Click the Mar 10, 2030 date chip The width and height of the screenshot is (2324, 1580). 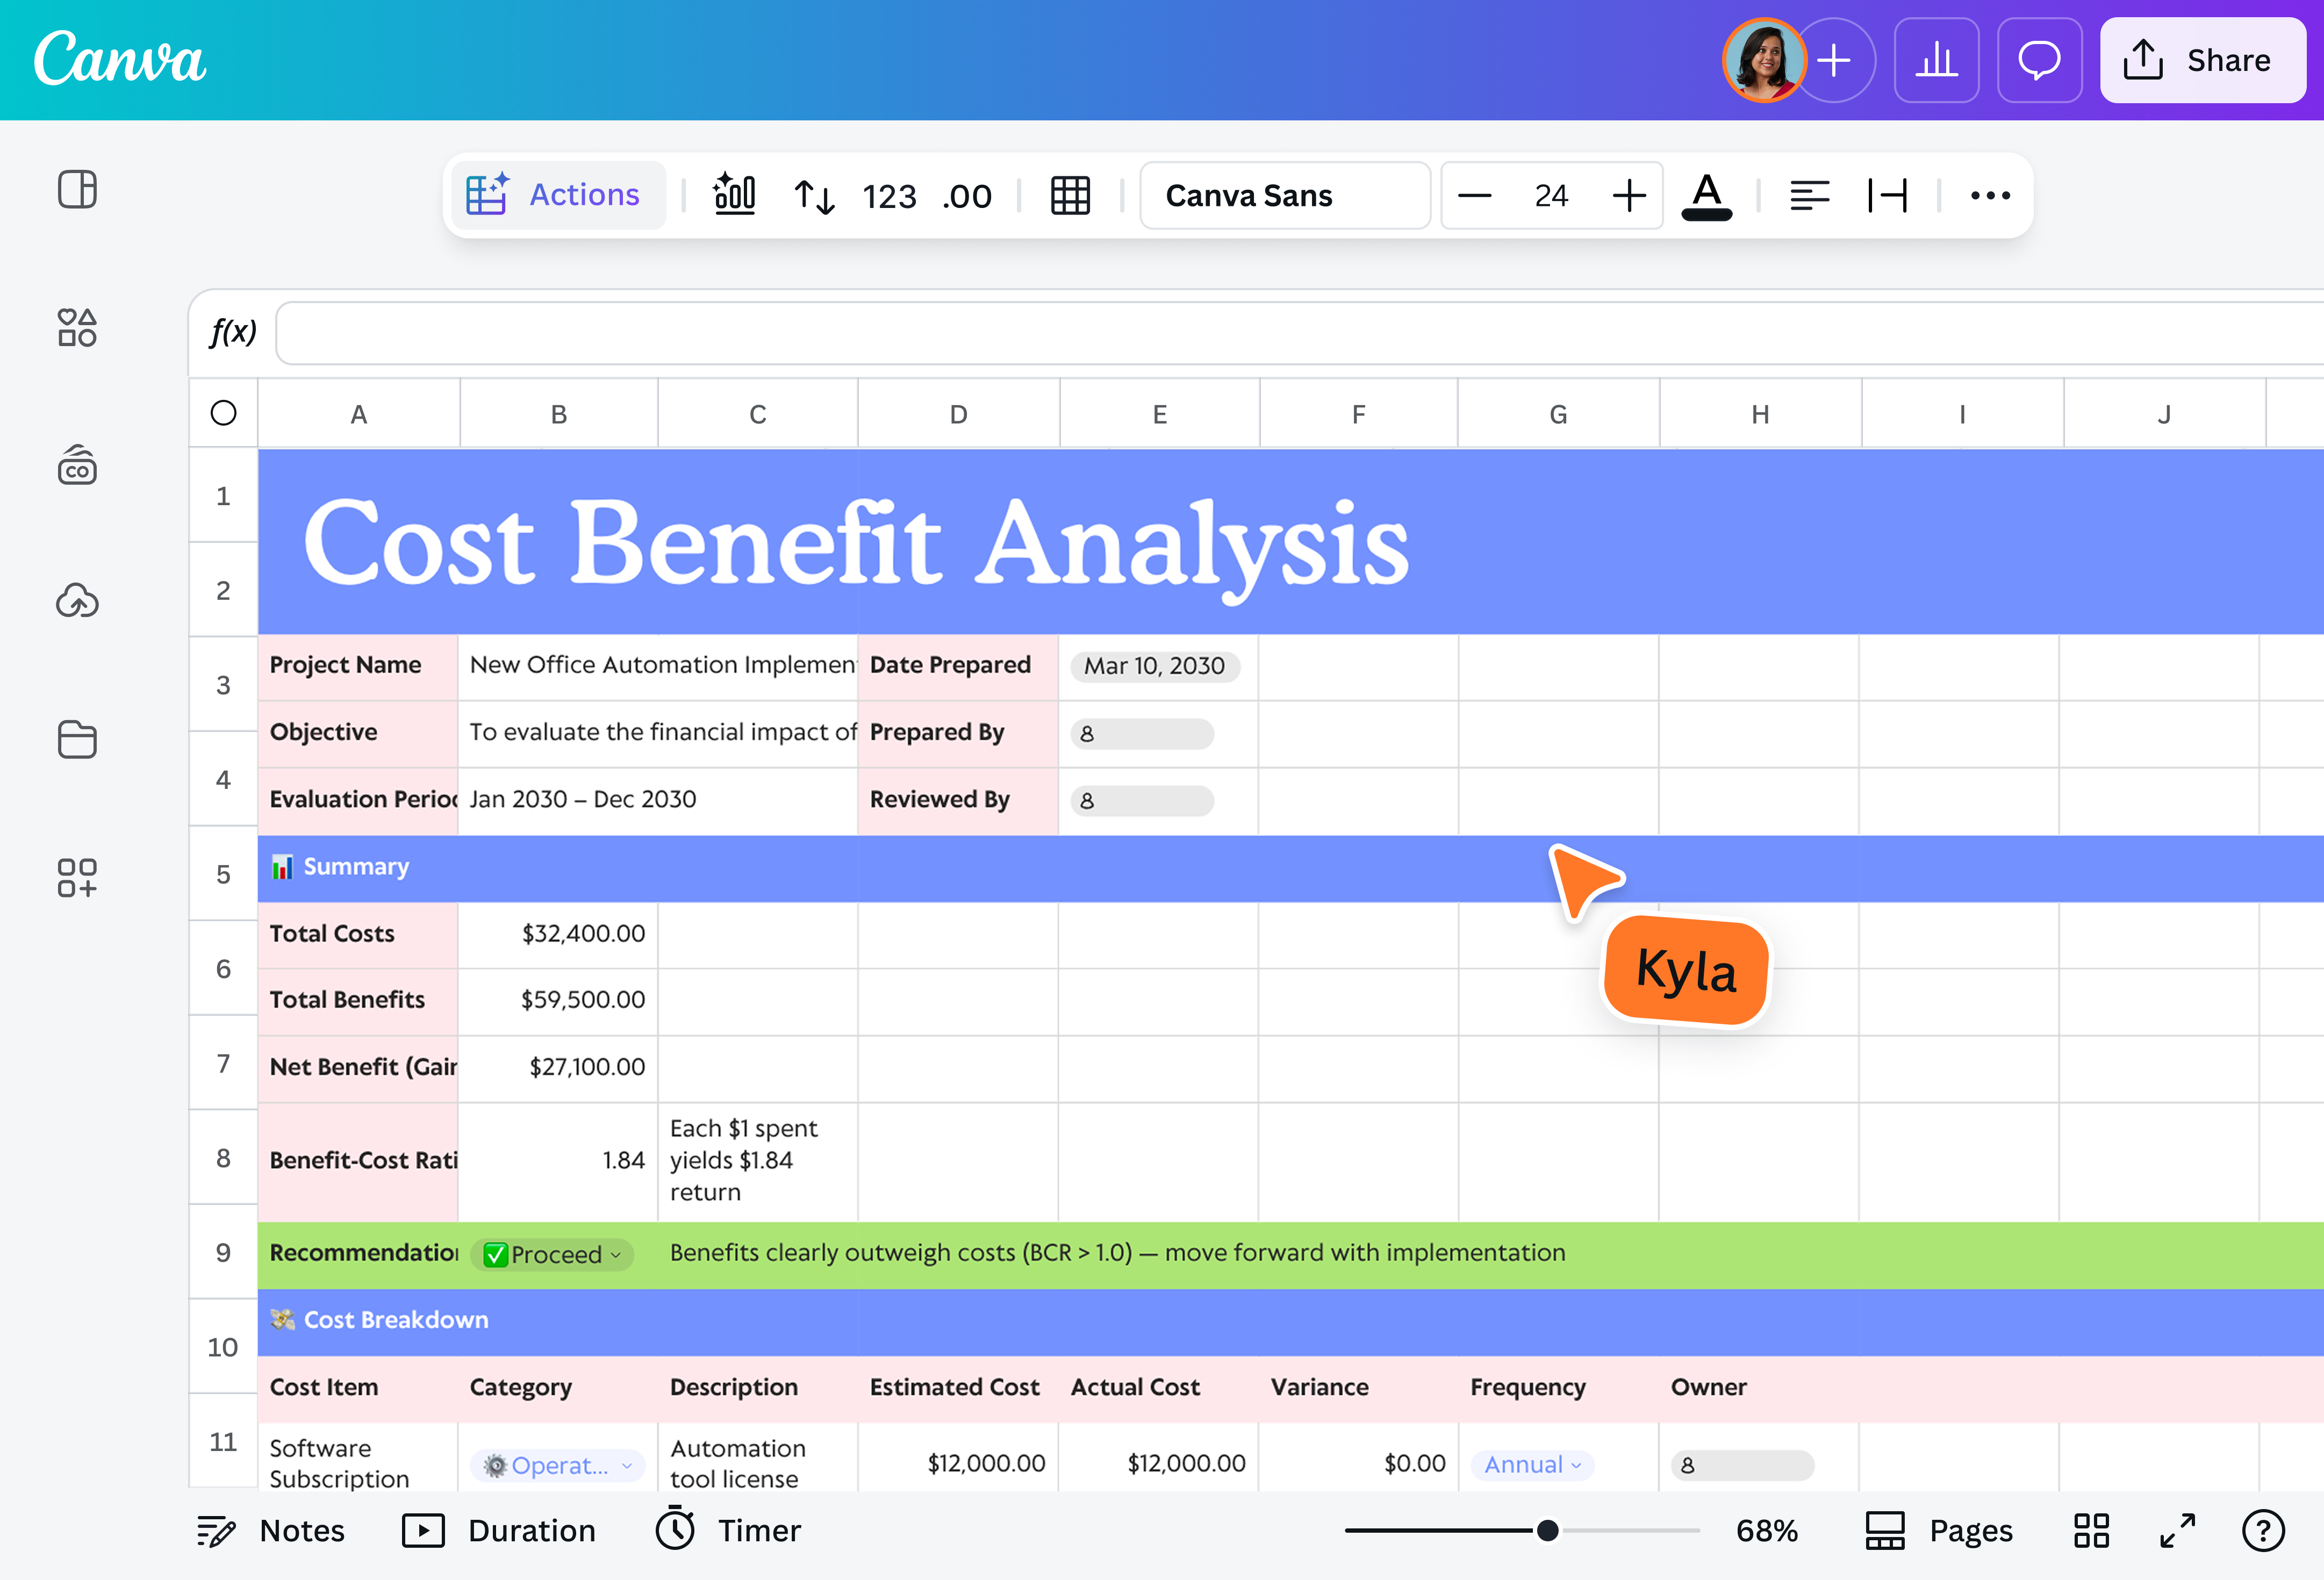coord(1154,666)
